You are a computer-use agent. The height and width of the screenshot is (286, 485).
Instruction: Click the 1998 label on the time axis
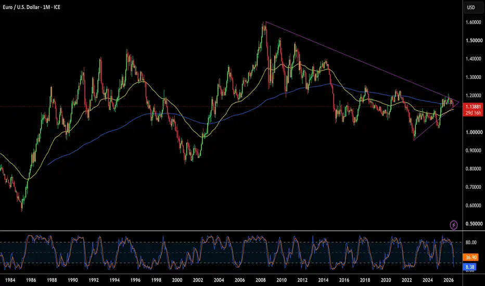tap(156, 280)
